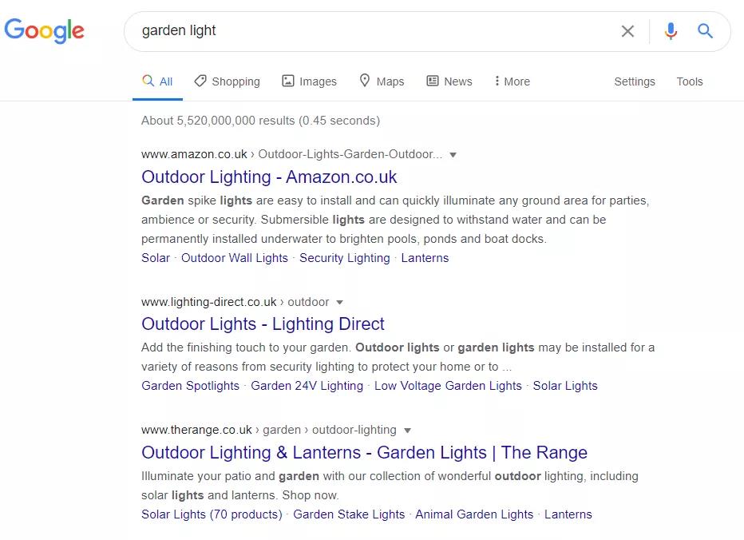Open the Shopping tab
This screenshot has width=744, height=540.
[x=228, y=81]
